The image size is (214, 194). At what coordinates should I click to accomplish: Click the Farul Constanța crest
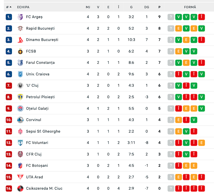click(x=20, y=63)
